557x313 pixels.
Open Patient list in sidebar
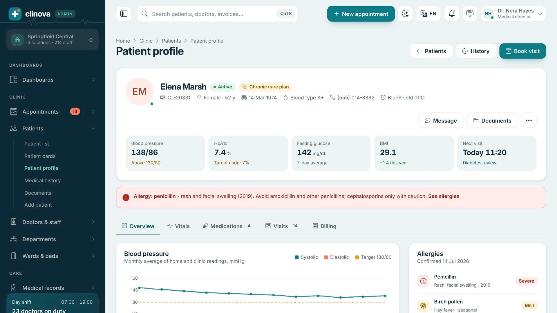[37, 144]
